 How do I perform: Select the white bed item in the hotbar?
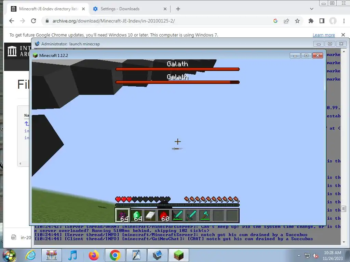150,216
